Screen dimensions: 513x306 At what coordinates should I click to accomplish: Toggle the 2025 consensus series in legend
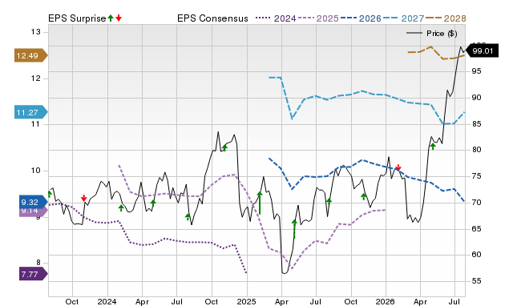click(318, 18)
